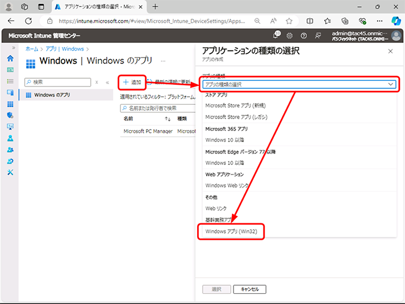Screen dimensions: 405x304
Task: Select Web リンク under その他
Action: [216, 209]
